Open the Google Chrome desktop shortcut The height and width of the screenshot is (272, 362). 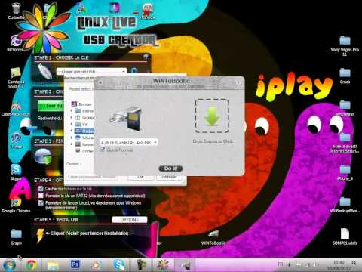click(x=16, y=205)
